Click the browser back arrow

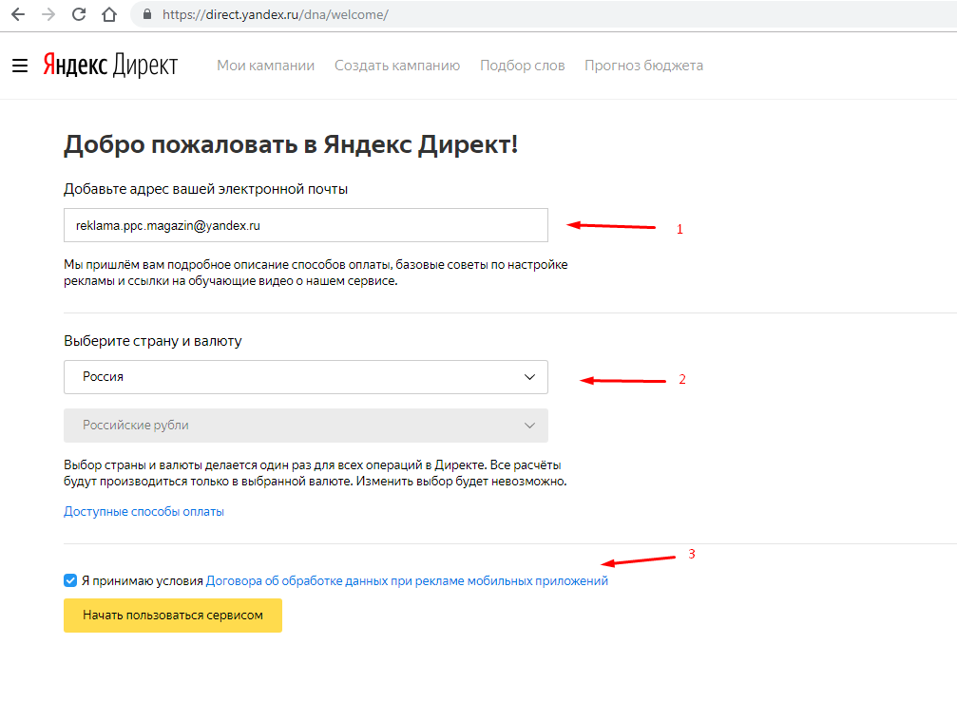tap(18, 14)
